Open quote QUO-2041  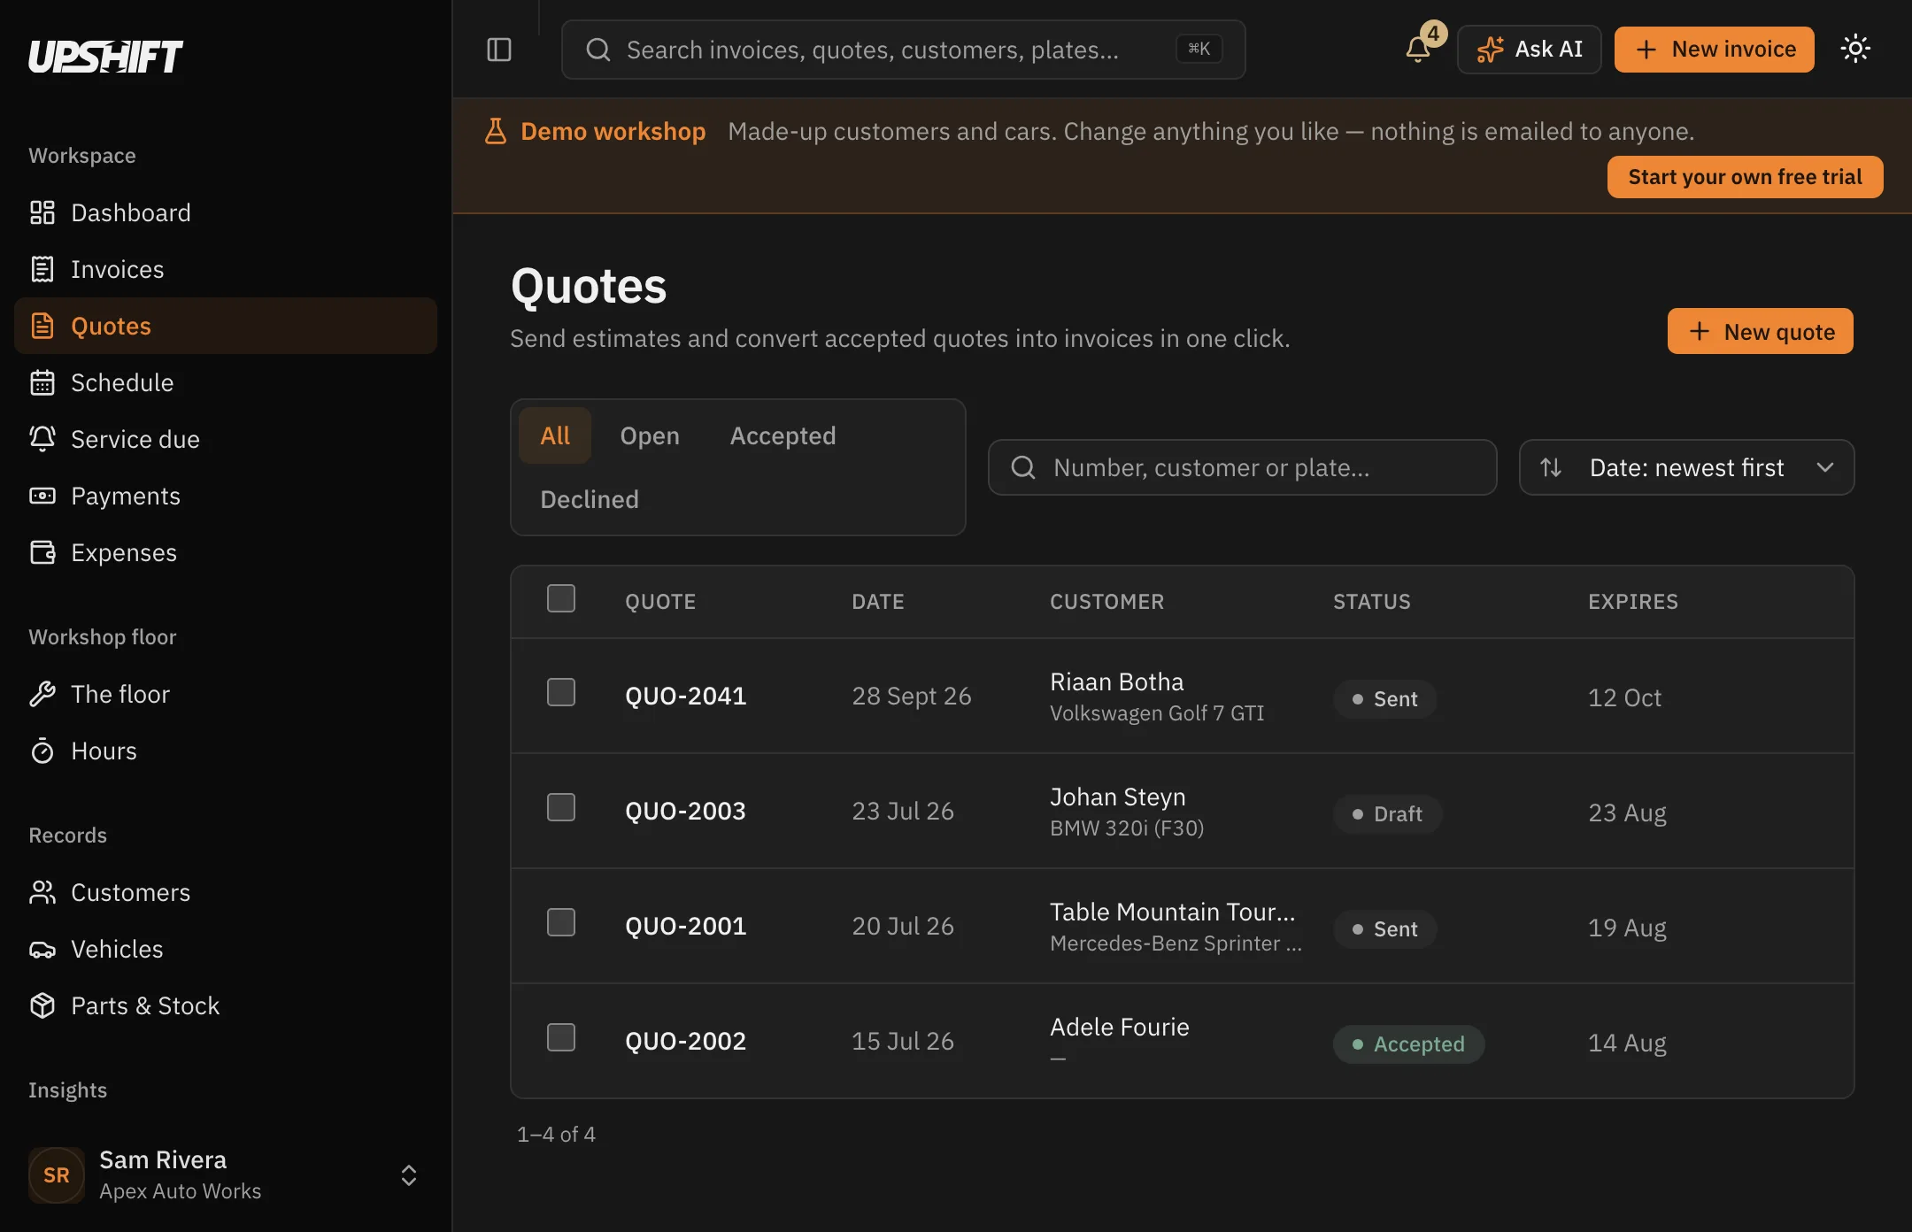685,696
